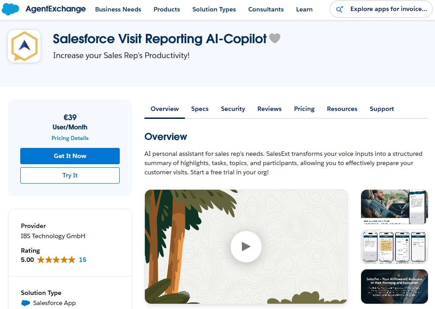
Task: Click the tagline Increase your Sales Rep's Productivity
Action: point(121,55)
